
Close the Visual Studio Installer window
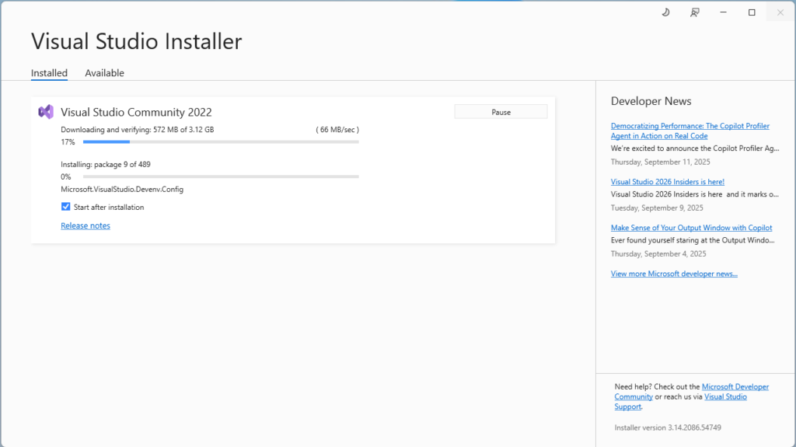pyautogui.click(x=780, y=12)
